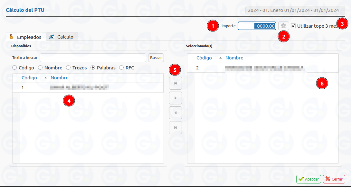The image size is (351, 187).
Task: Move one employee to selected list
Action: tap(175, 98)
